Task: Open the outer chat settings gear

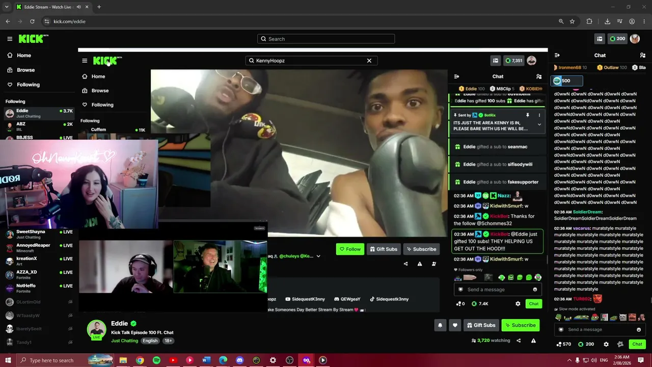Action: (606, 344)
